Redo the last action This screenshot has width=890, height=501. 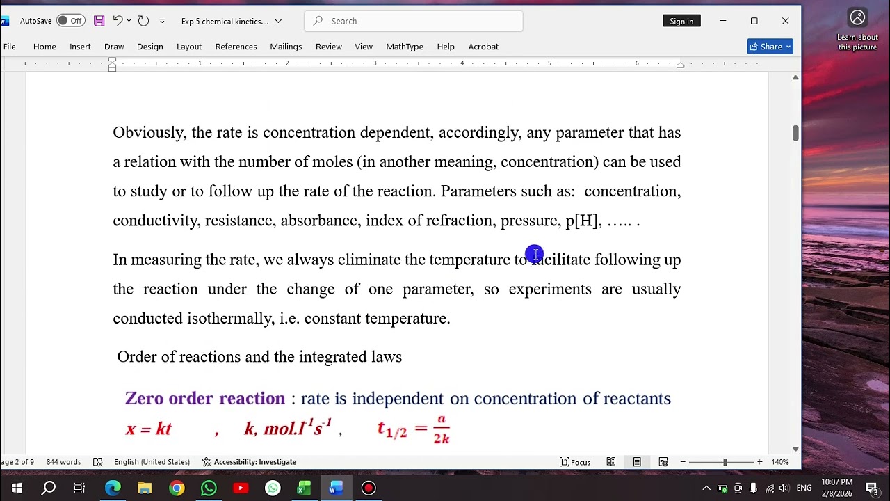143,21
